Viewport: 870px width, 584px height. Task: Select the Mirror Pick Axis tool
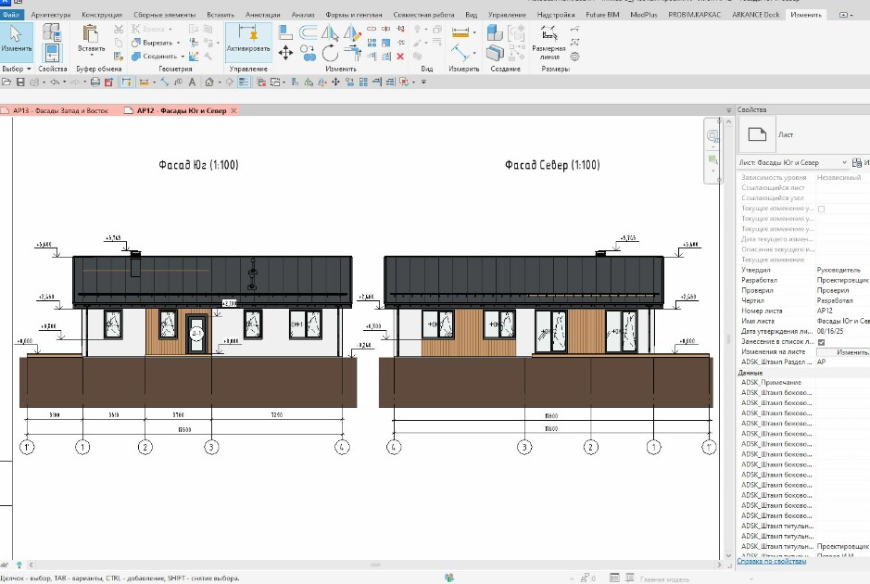click(330, 33)
